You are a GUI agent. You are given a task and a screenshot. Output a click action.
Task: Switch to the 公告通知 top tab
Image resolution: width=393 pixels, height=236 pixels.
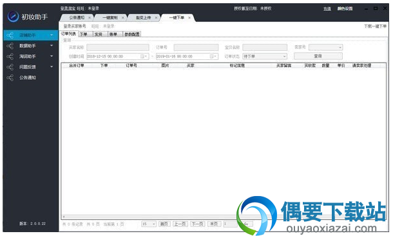77,17
